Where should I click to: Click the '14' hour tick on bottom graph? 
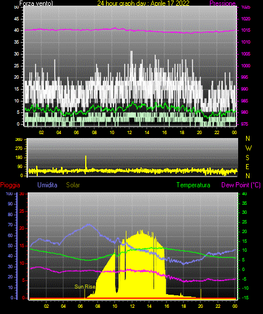coord(150,306)
